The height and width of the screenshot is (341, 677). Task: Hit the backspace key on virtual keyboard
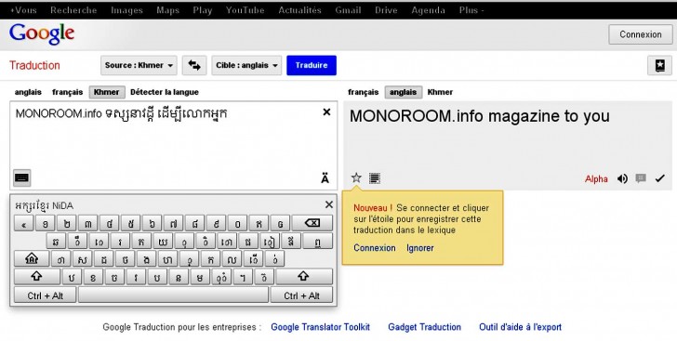[312, 223]
